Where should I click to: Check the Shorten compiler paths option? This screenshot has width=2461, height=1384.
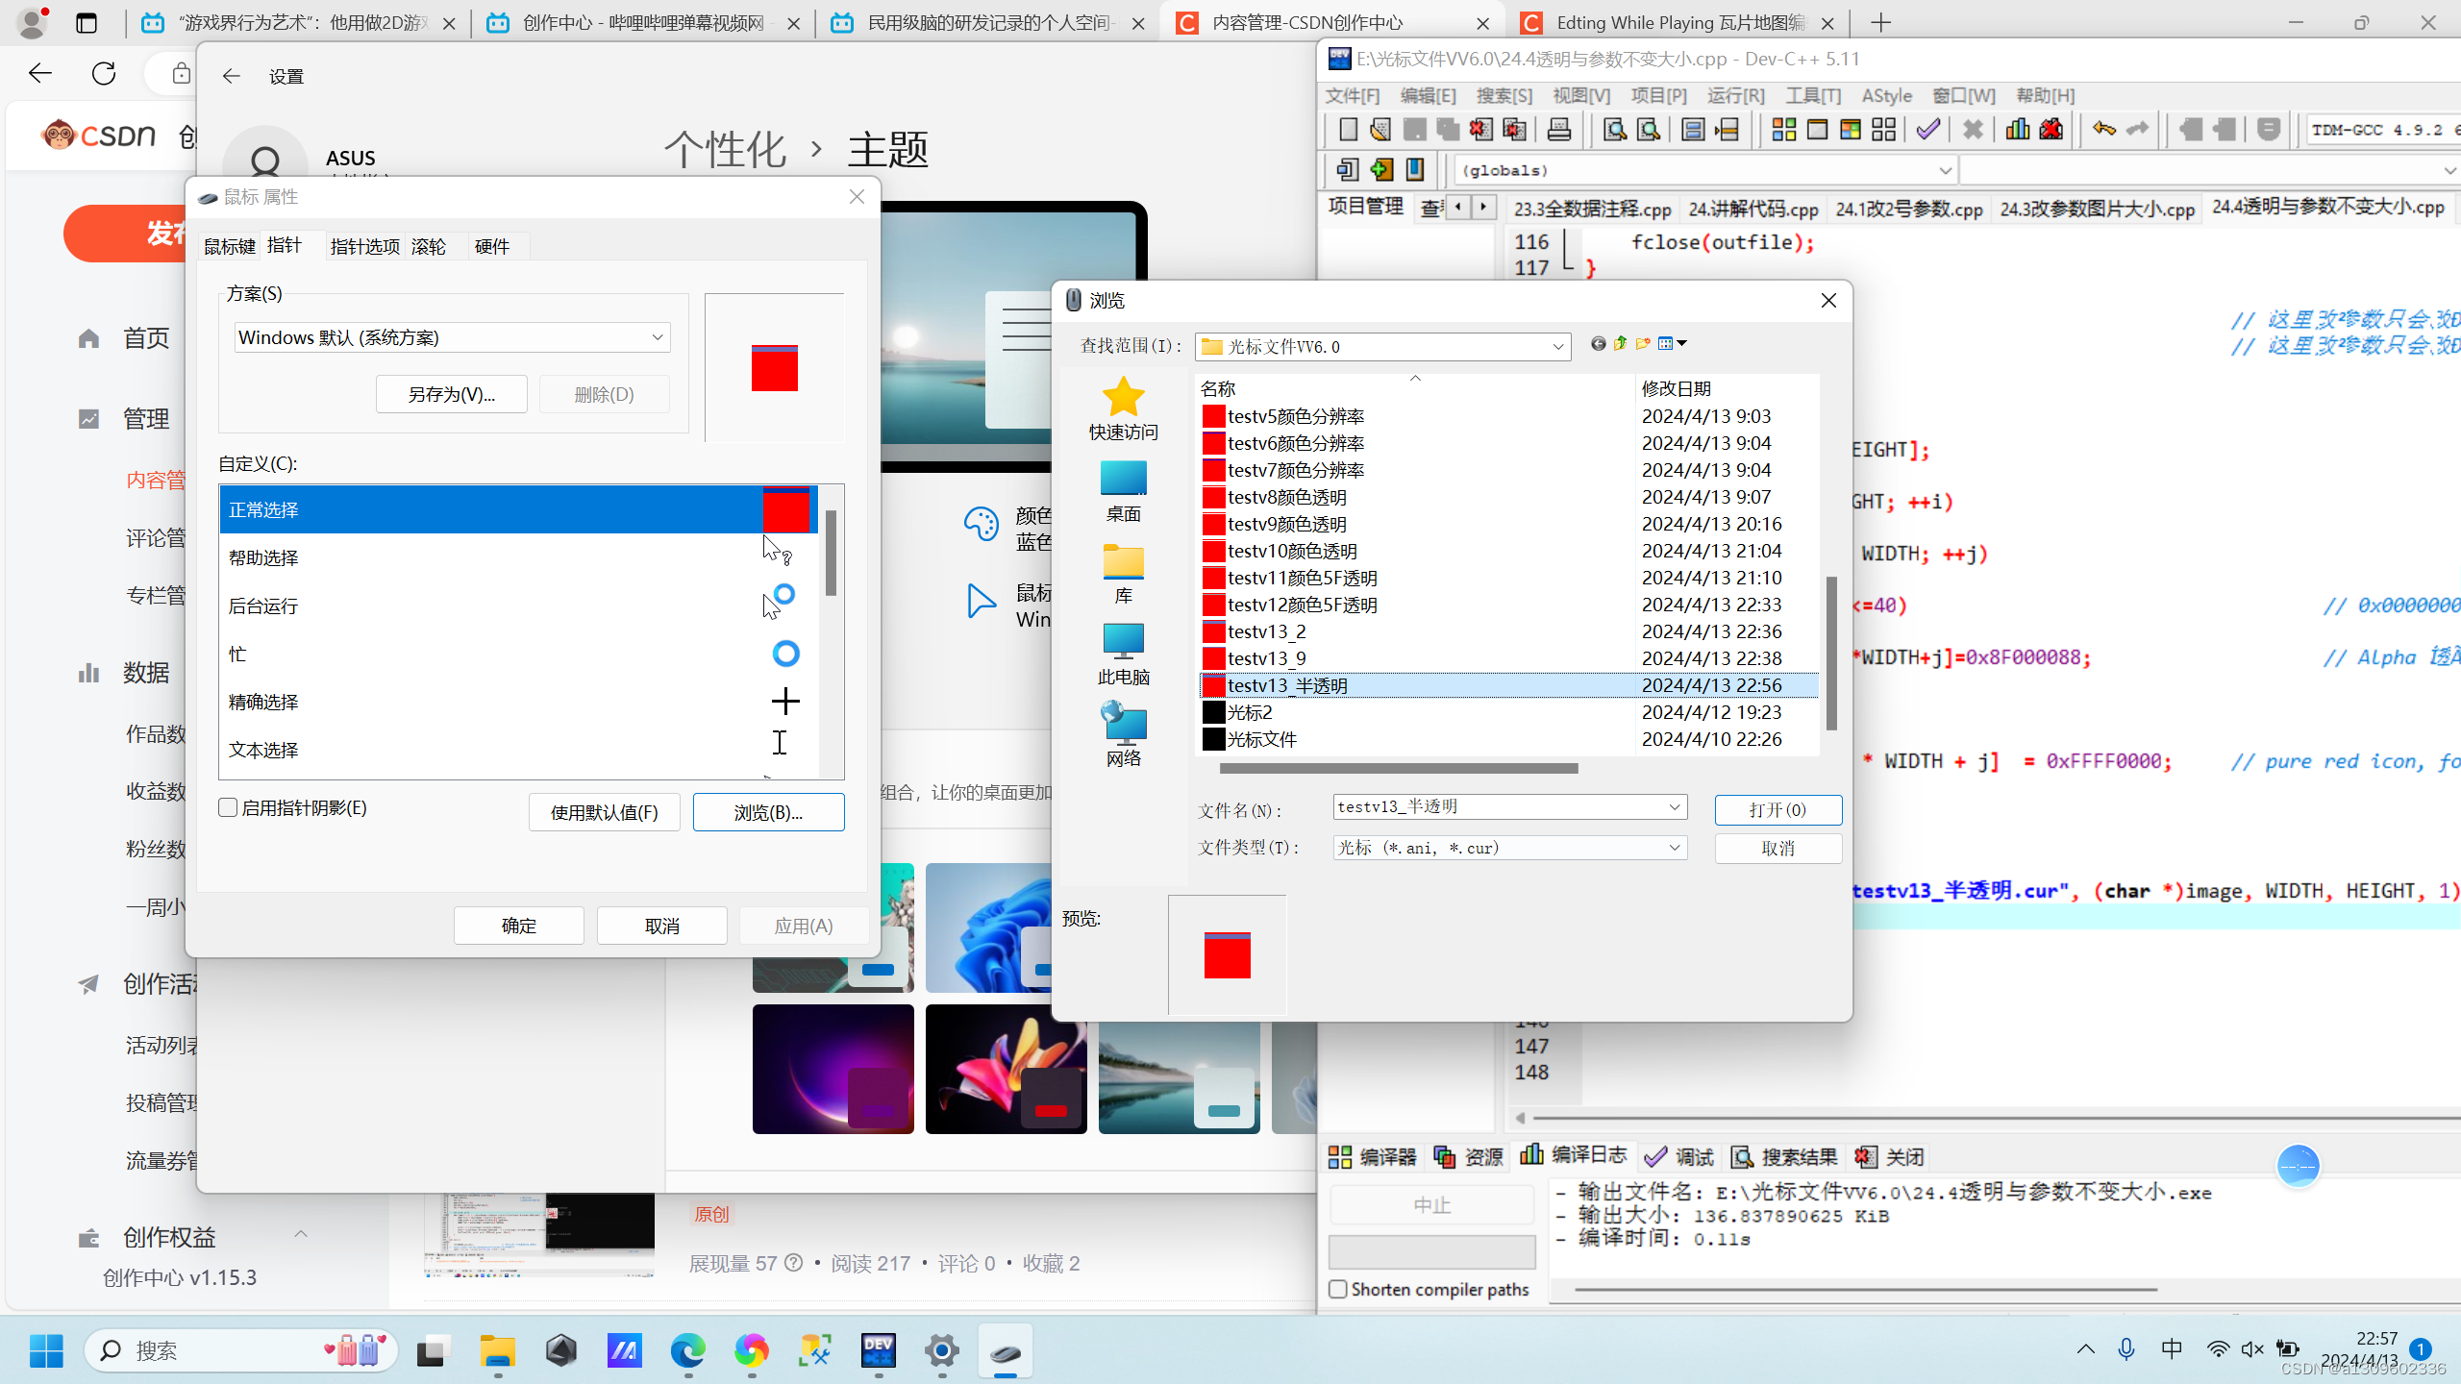coord(1338,1289)
